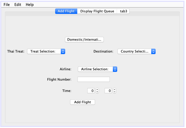Increase the hour with the up arrow

(x=97, y=90)
